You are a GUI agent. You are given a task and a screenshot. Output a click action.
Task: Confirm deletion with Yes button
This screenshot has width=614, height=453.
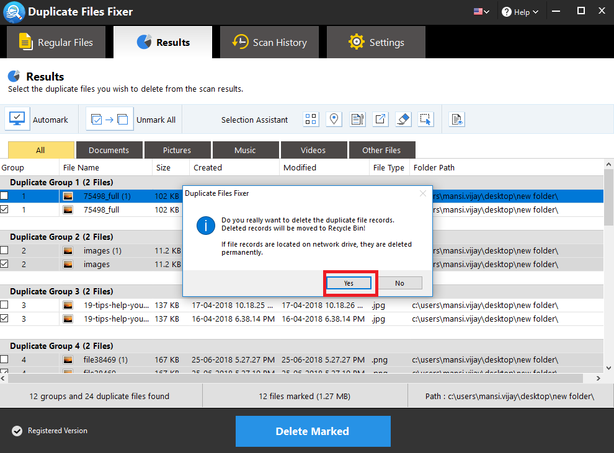pos(349,283)
